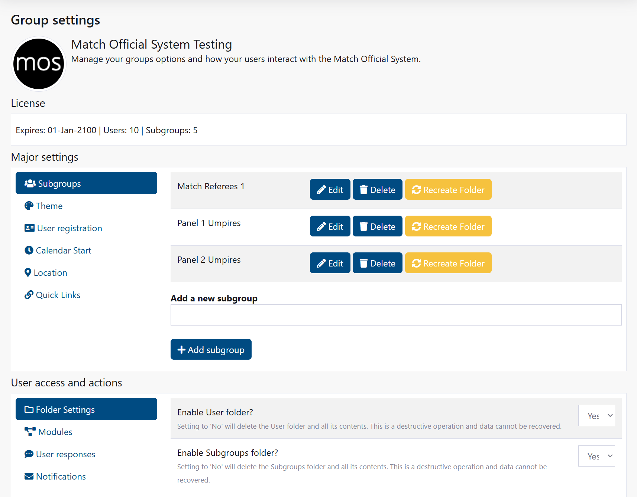Click the pencil icon for Panel 2 Umpires
The width and height of the screenshot is (637, 497).
[x=321, y=263]
